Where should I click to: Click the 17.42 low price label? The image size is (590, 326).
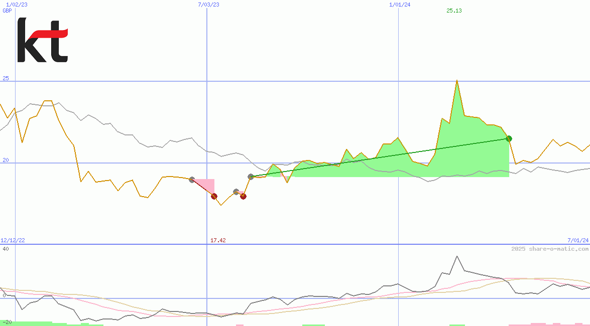(x=218, y=240)
